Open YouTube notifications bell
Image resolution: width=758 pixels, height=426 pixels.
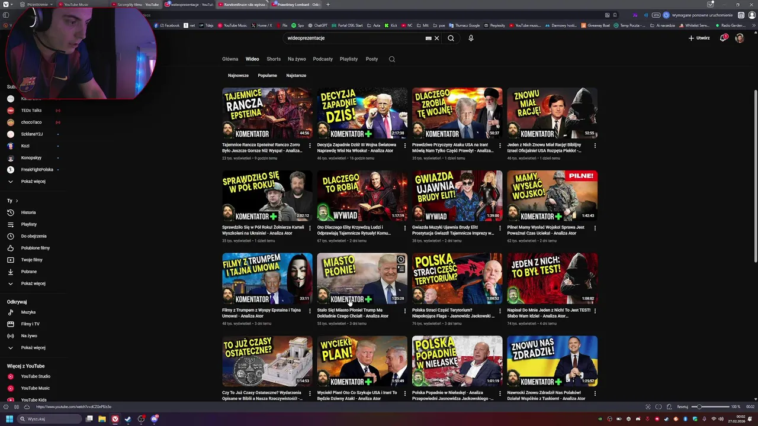click(723, 38)
